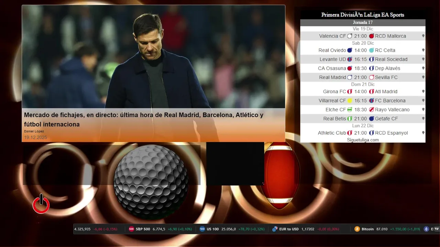Click the 4.325,935 ticker value

pyautogui.click(x=82, y=229)
